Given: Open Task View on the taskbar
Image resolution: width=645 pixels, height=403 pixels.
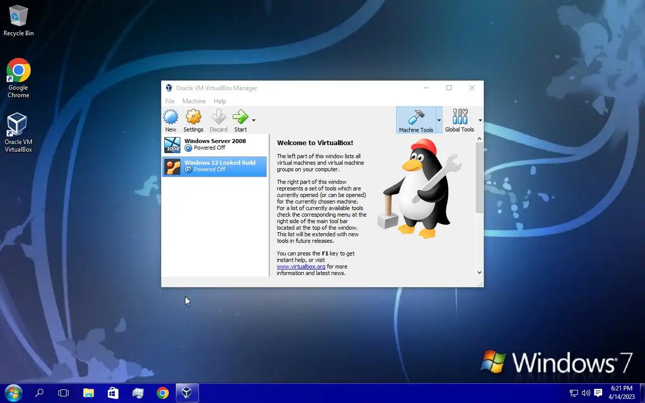Looking at the screenshot, I should (63, 393).
